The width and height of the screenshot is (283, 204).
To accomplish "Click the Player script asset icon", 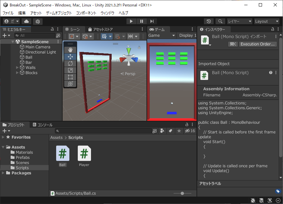I will click(x=84, y=153).
